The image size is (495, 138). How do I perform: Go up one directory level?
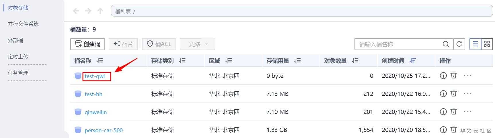tap(100, 11)
